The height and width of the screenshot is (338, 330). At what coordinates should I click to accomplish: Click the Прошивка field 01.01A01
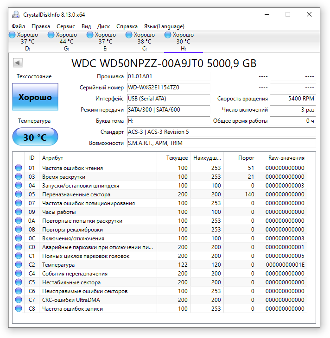pos(168,76)
